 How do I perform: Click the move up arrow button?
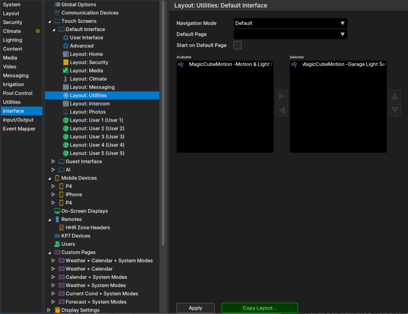click(395, 96)
